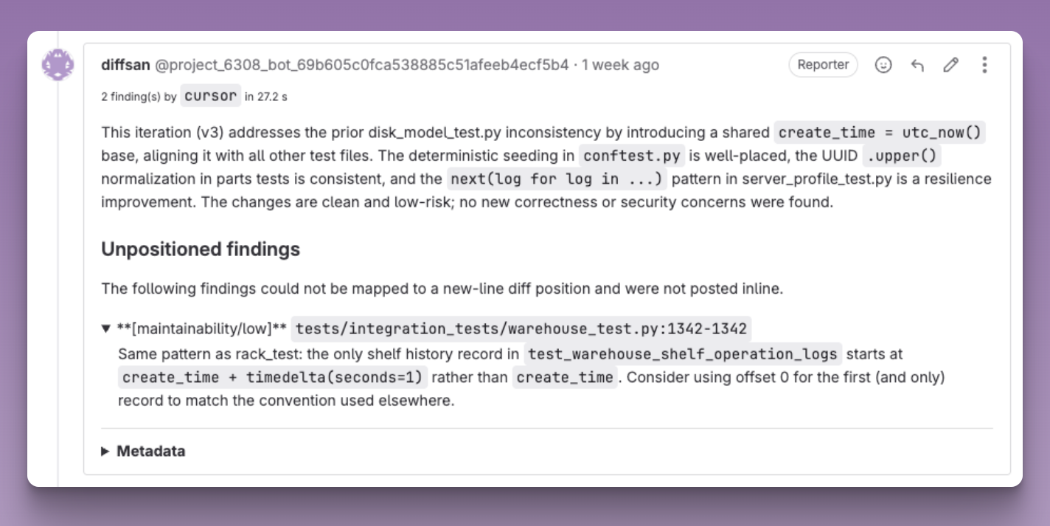Click the ".upper()" inline code
The width and height of the screenshot is (1050, 526).
tap(901, 156)
